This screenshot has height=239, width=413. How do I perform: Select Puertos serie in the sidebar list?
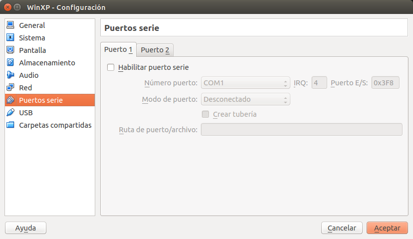click(x=49, y=100)
